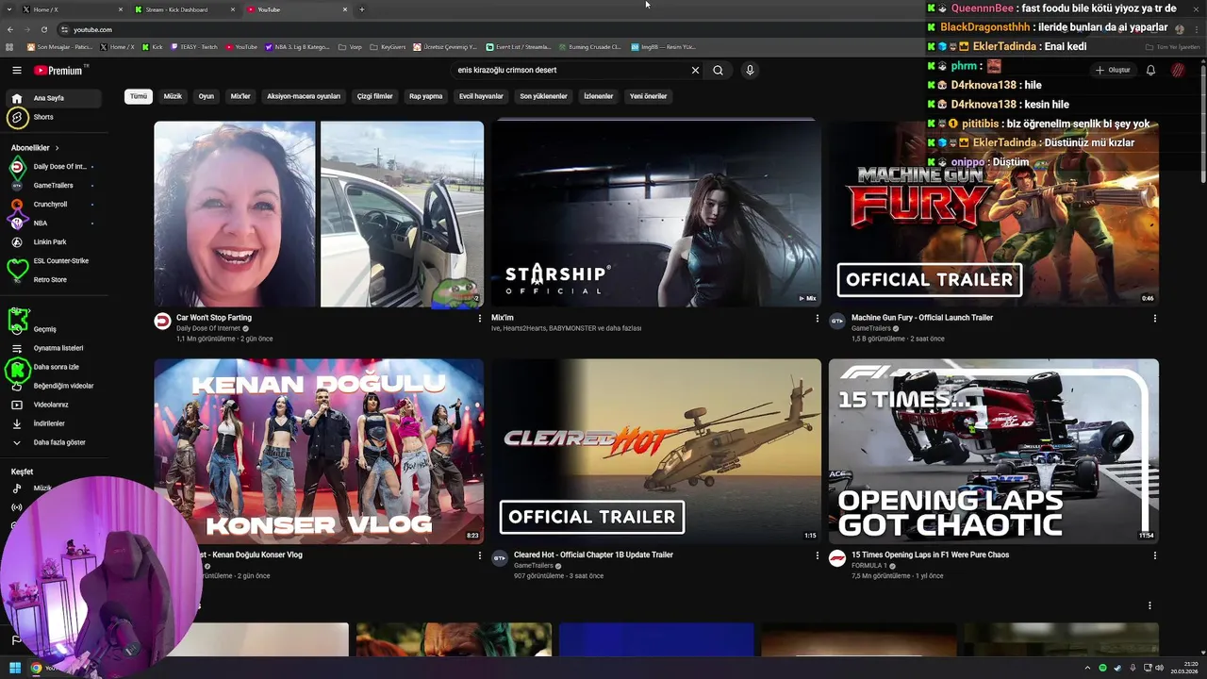Image resolution: width=1207 pixels, height=679 pixels.
Task: Open the YouTube hamburger guide menu
Action: point(16,70)
